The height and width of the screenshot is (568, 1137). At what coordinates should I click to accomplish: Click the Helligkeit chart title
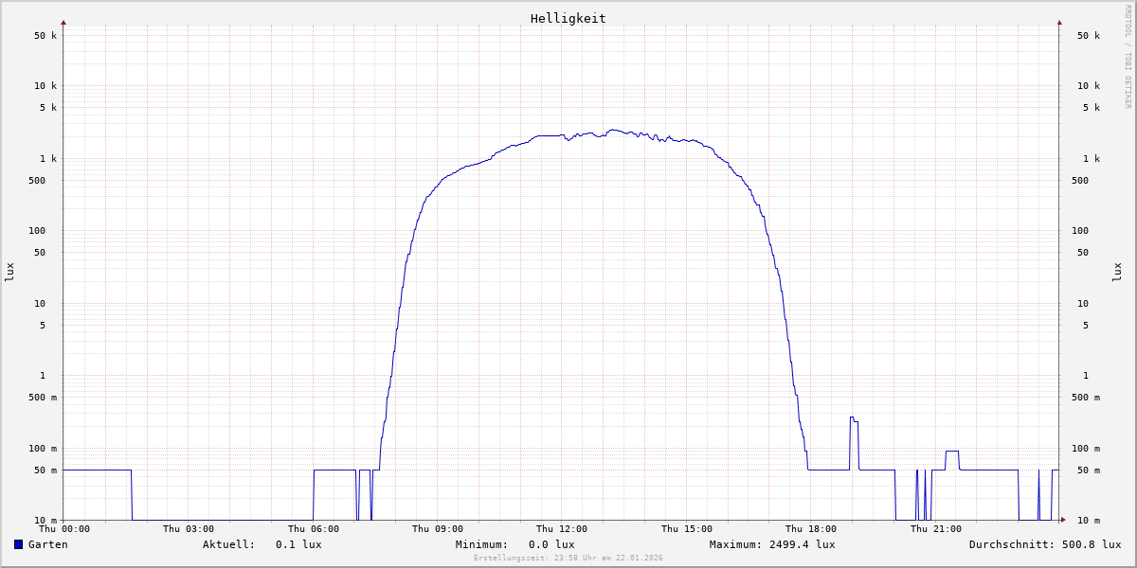click(568, 18)
